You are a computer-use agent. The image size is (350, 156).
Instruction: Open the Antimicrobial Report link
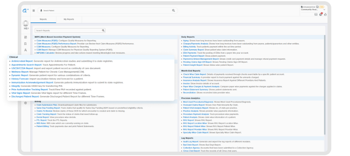(x=22, y=61)
